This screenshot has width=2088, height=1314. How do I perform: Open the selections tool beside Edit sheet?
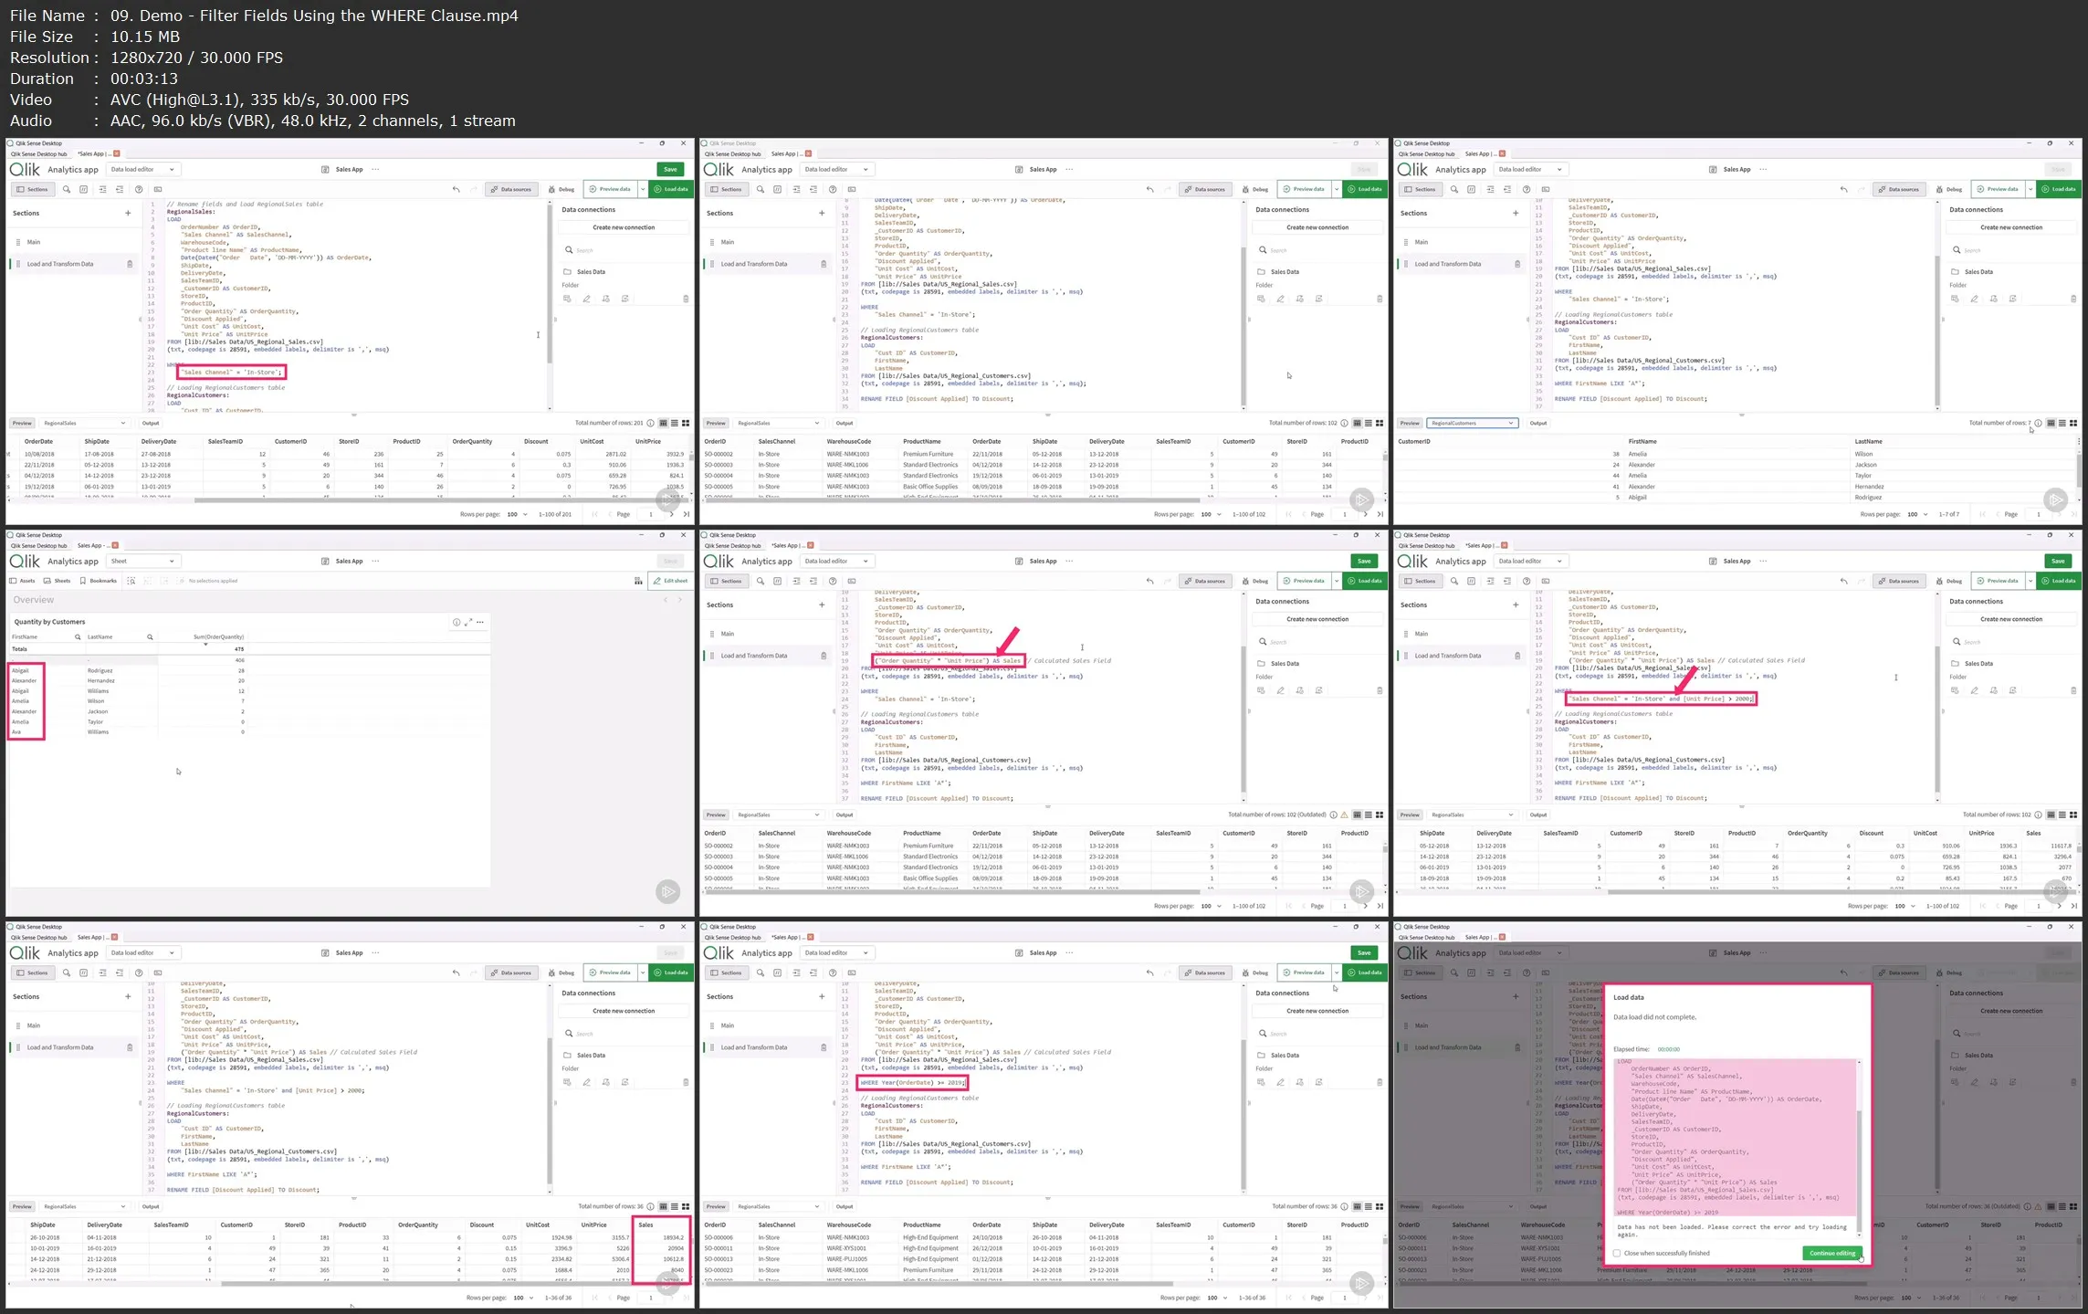[x=638, y=581]
